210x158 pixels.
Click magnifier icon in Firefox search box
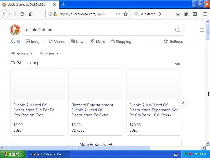point(136,14)
